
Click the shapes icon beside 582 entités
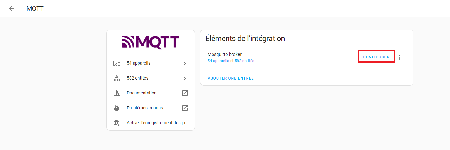point(117,78)
